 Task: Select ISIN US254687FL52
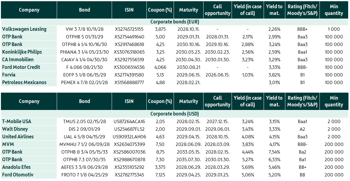tap(129, 129)
